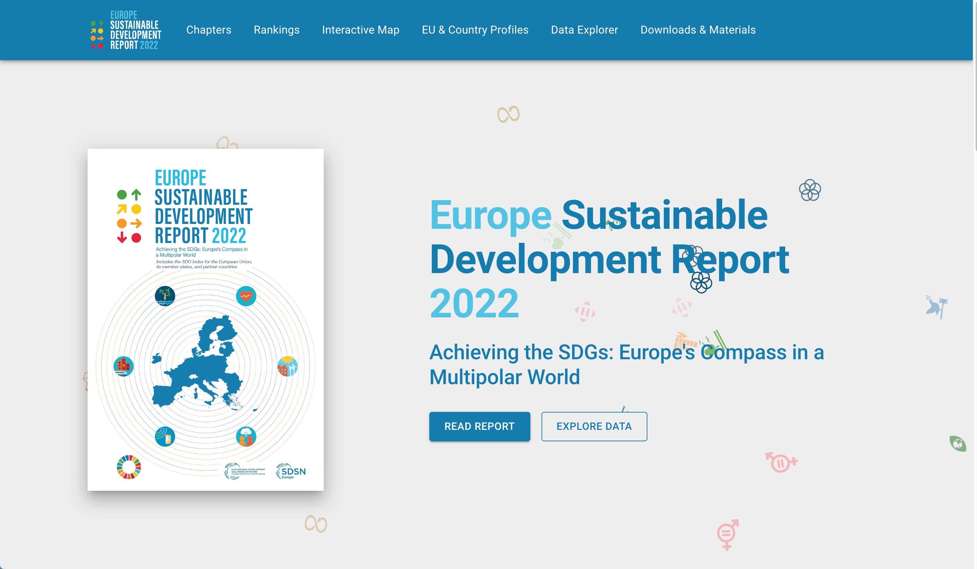Open the Data Explorer
This screenshot has width=977, height=569.
584,30
